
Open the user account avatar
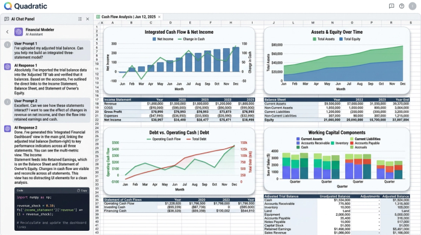(413, 6)
